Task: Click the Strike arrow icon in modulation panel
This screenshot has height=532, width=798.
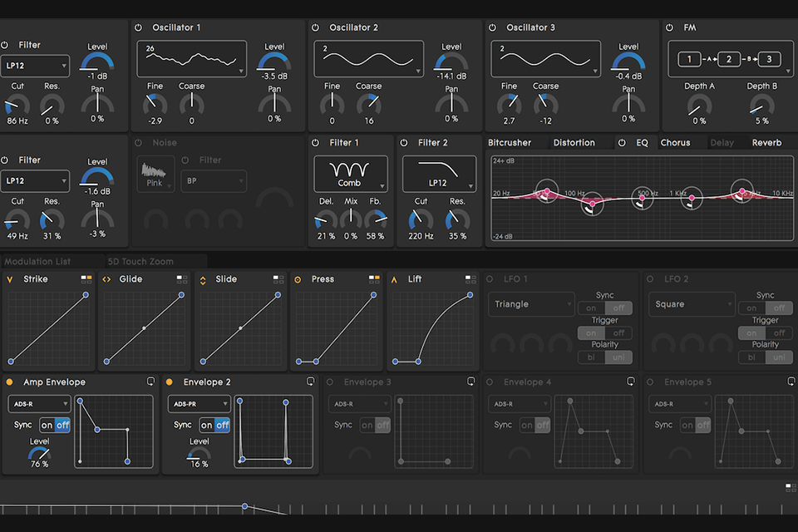Action: (x=8, y=278)
